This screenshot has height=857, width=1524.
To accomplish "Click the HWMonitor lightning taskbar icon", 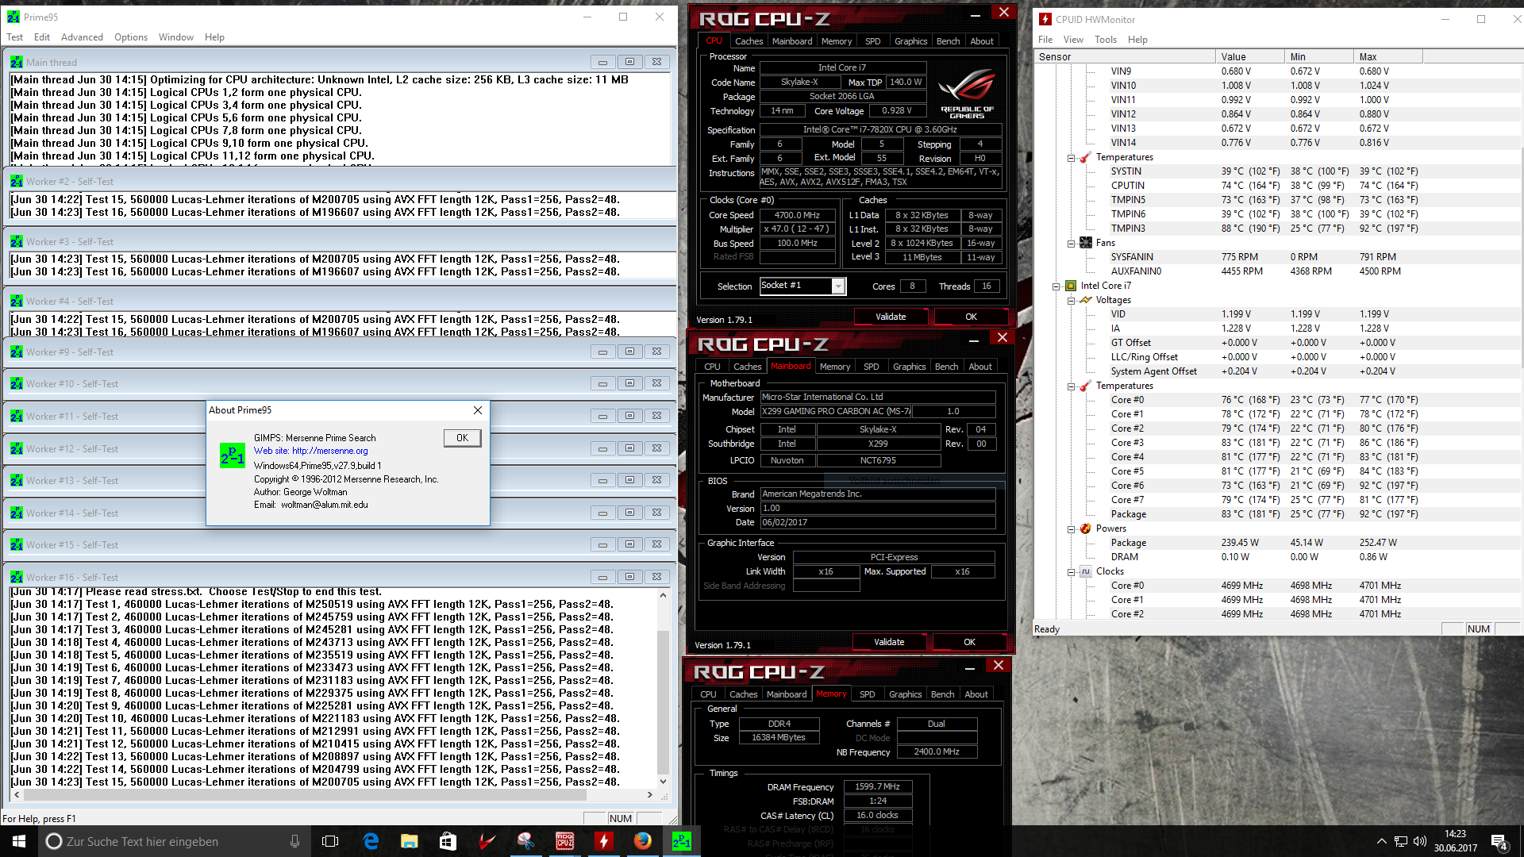I will 604,841.
